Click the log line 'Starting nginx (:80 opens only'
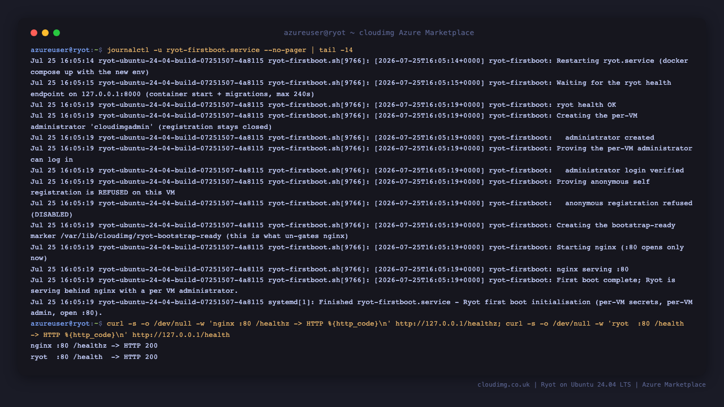The width and height of the screenshot is (724, 407). [620, 247]
